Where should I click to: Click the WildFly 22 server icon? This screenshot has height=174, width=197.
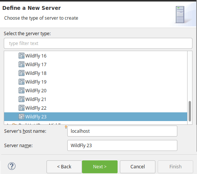tap(22, 108)
